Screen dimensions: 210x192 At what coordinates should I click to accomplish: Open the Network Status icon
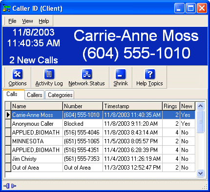pos(87,74)
